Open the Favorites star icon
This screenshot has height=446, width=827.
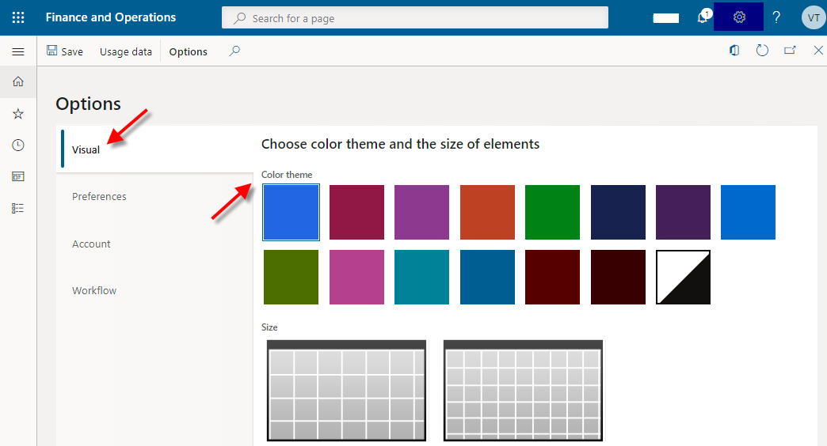point(18,114)
